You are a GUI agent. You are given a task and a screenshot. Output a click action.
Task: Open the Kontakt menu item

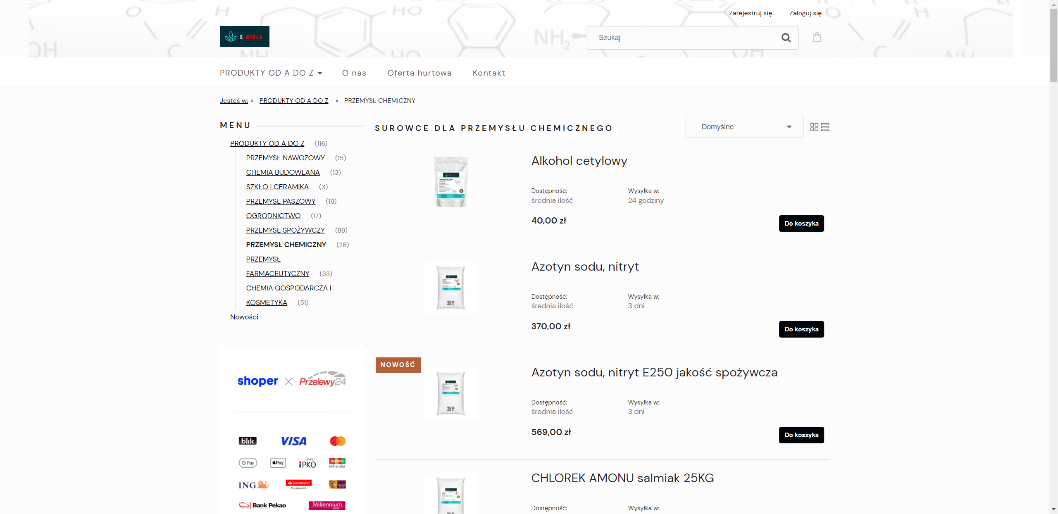[488, 73]
